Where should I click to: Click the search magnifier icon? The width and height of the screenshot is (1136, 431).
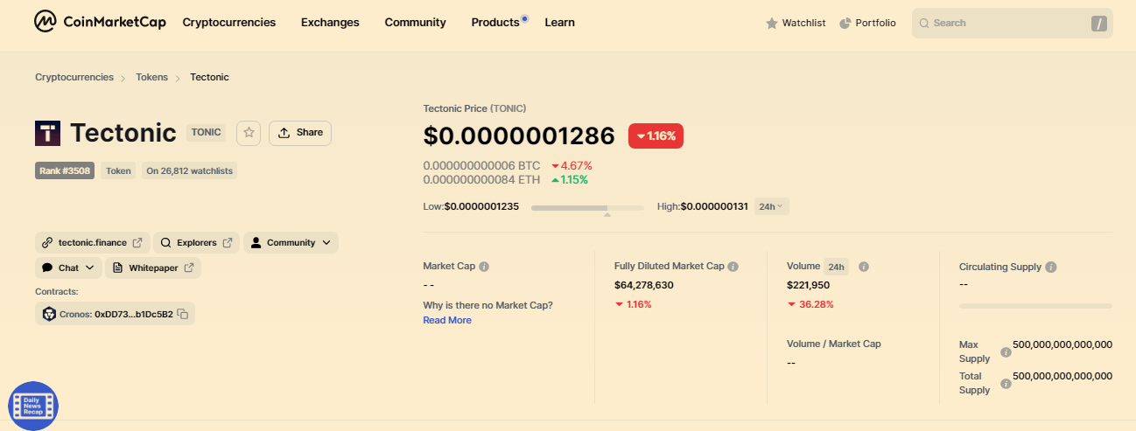[924, 24]
